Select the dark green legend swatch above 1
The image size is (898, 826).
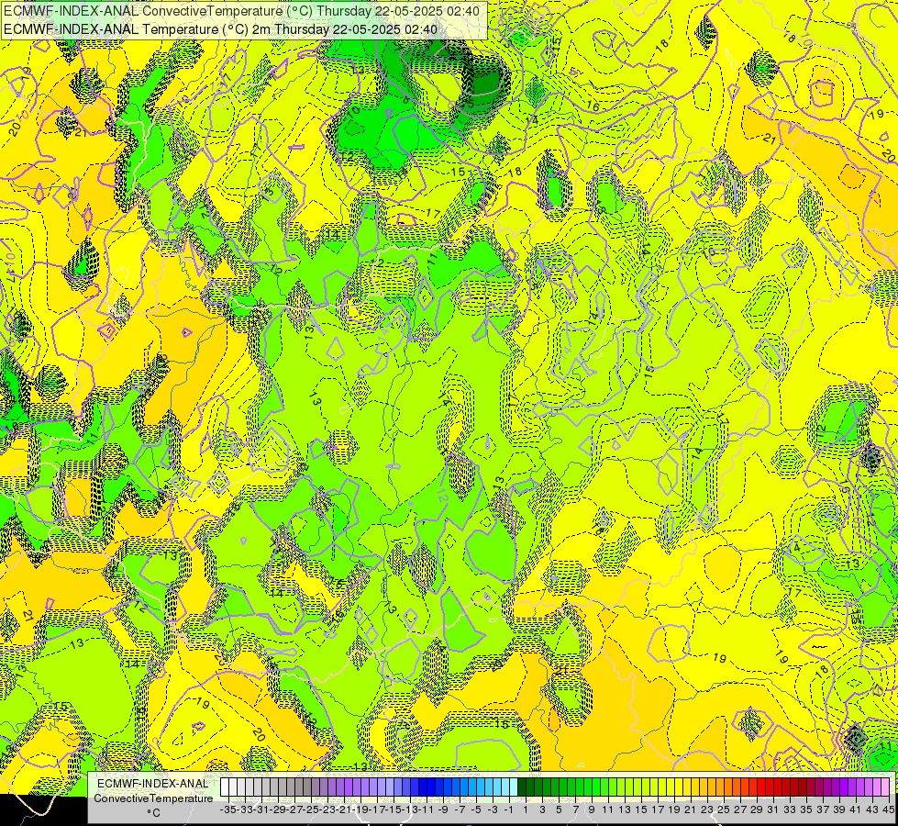point(522,787)
